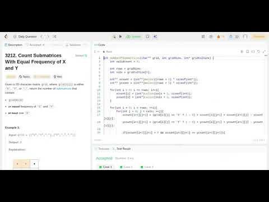Format code icon in editor toolbar
This screenshot has height=202, width=269.
tap(242, 52)
